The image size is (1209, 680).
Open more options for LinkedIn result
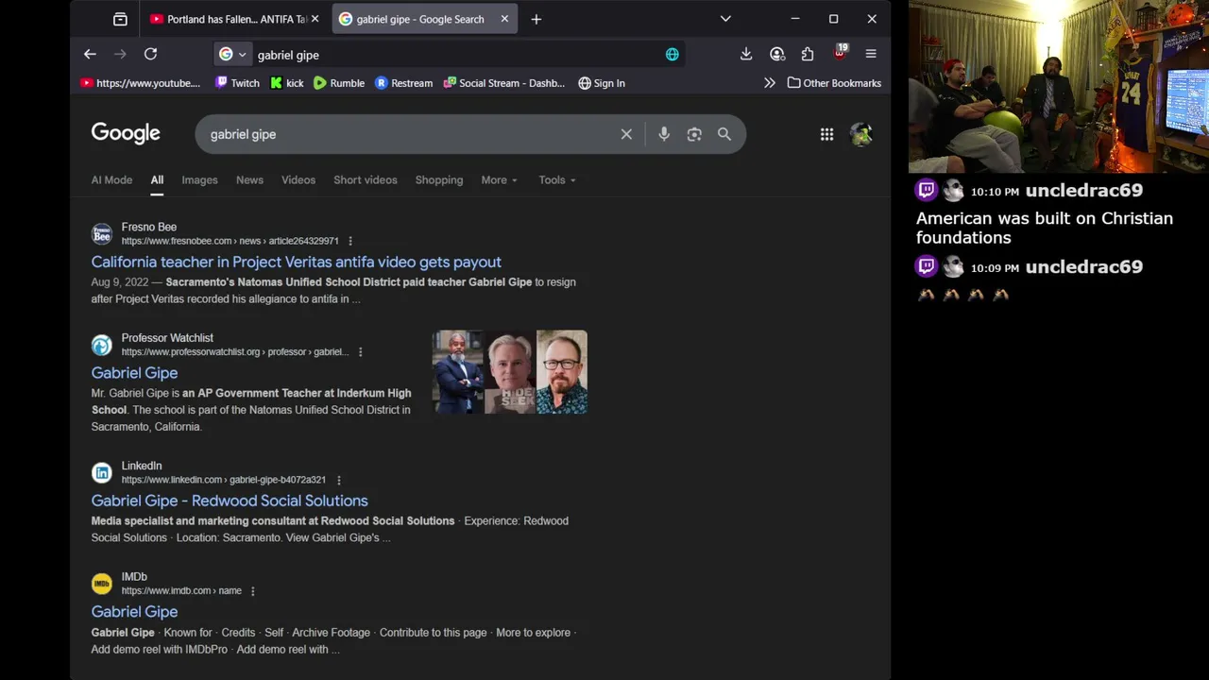click(338, 480)
